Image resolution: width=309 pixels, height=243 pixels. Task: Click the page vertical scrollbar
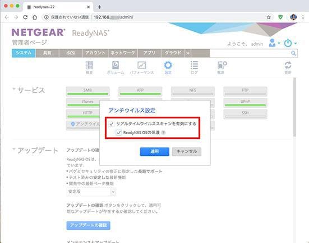point(294,107)
